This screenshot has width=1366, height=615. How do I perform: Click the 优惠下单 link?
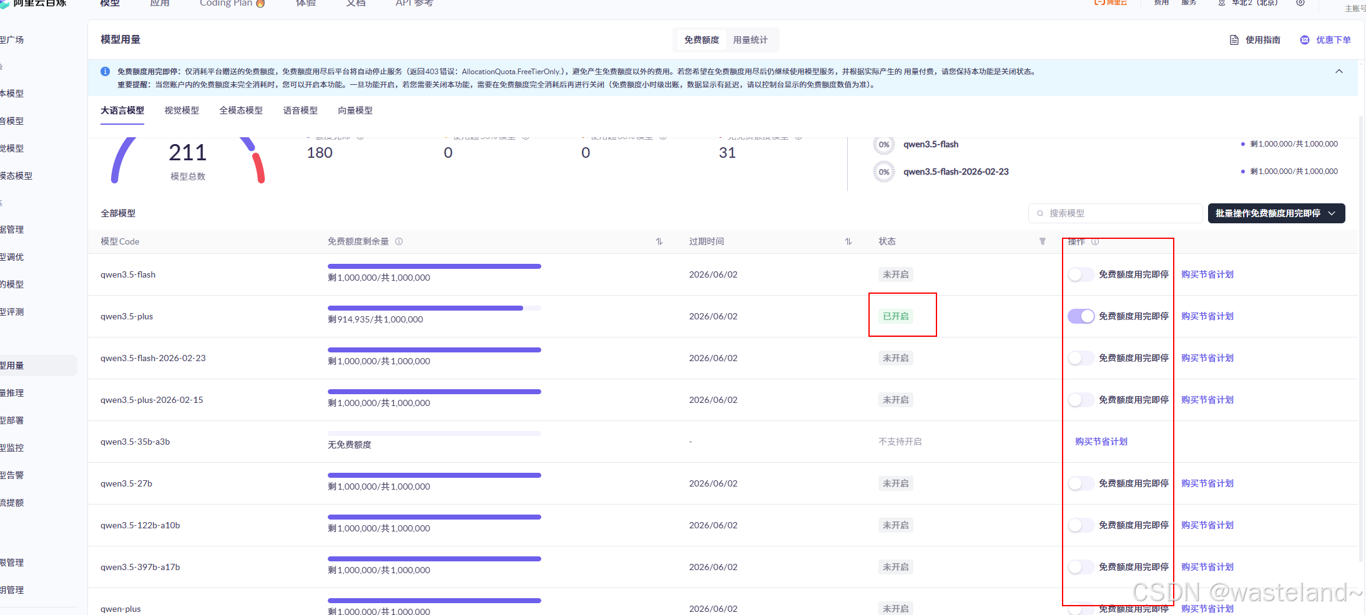tap(1334, 40)
